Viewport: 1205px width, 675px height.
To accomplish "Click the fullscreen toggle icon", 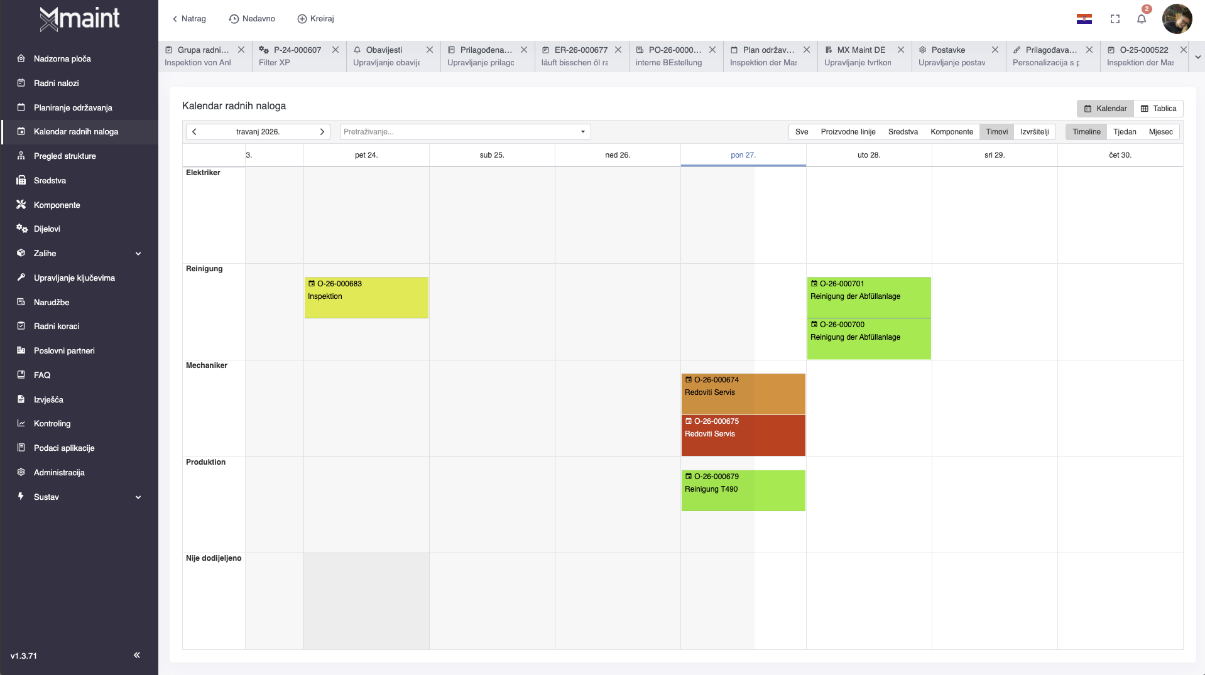I will (x=1115, y=19).
